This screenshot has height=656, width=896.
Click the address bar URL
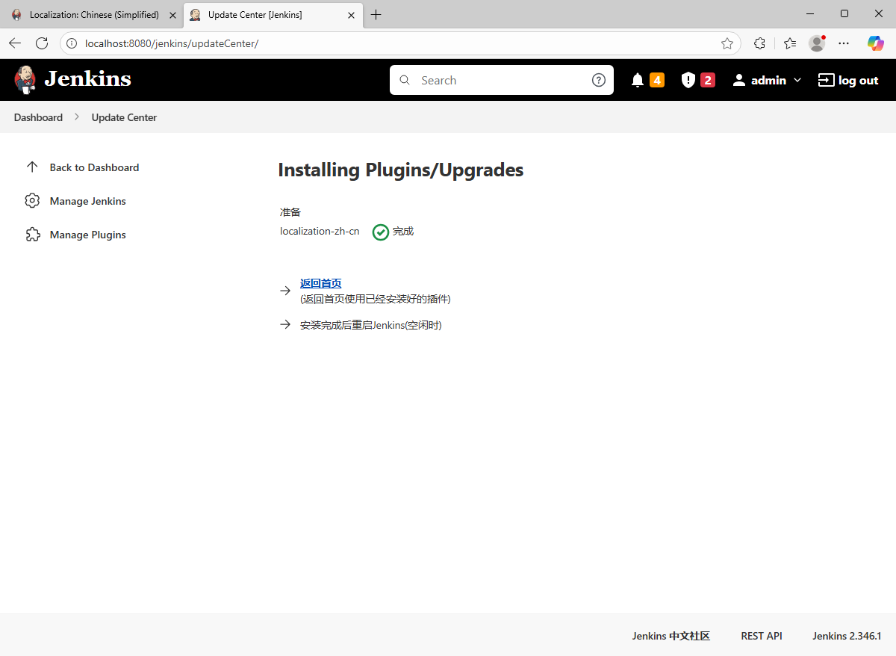point(172,43)
